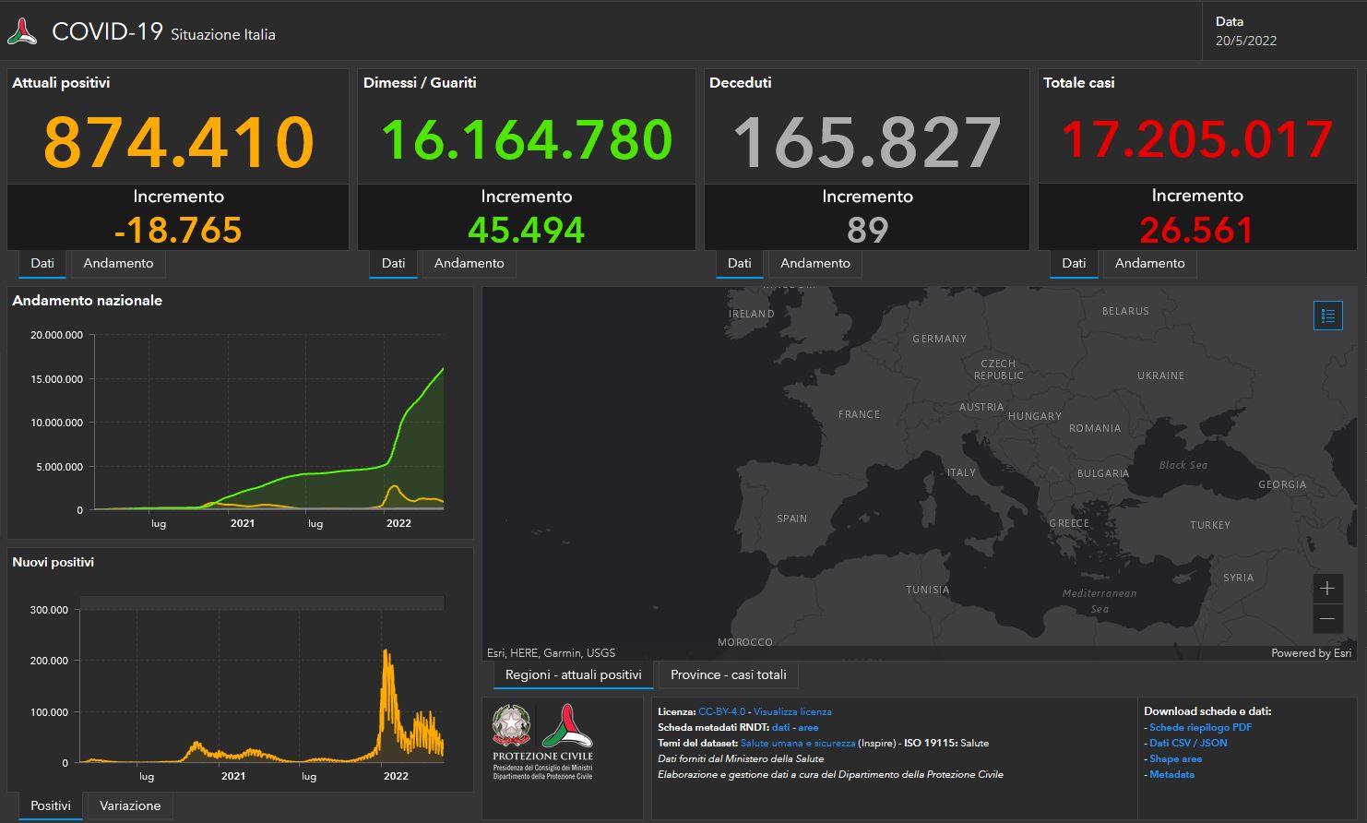The image size is (1367, 823).
Task: Open the Dati CSV / JSON link
Action: [1187, 743]
